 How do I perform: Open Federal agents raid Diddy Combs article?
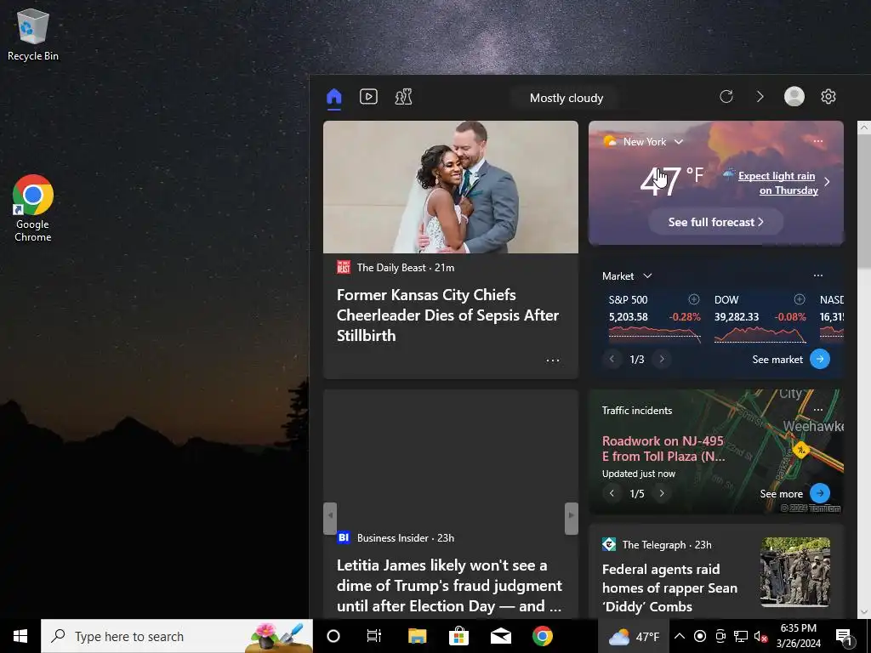tap(669, 588)
